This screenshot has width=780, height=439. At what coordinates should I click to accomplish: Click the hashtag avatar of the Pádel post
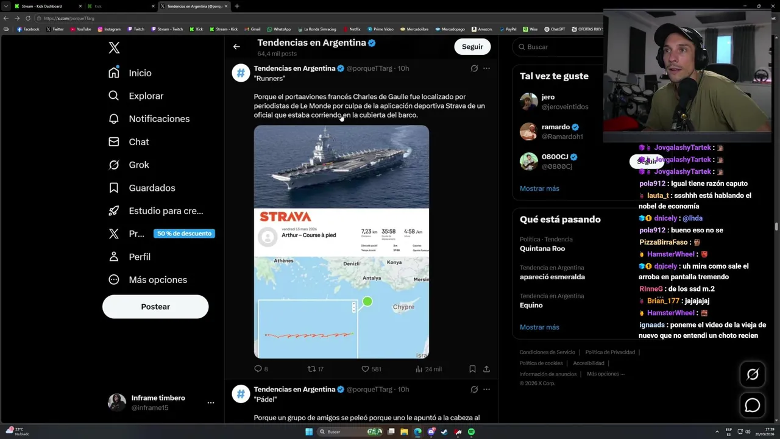(241, 394)
